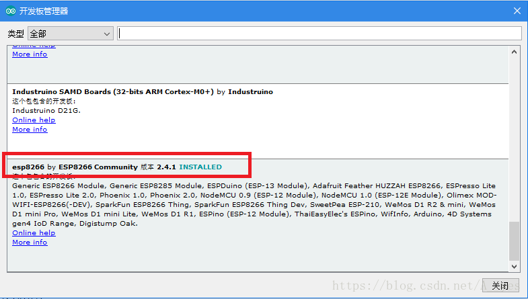The image size is (528, 299).
Task: Open More info link at top of list
Action: click(30, 54)
